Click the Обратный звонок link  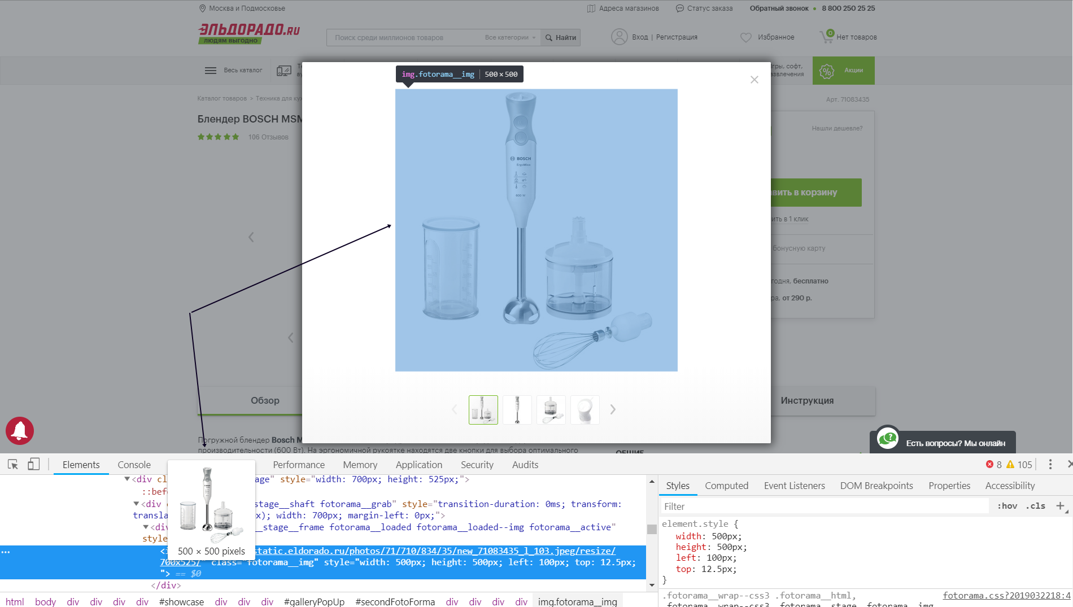click(779, 8)
